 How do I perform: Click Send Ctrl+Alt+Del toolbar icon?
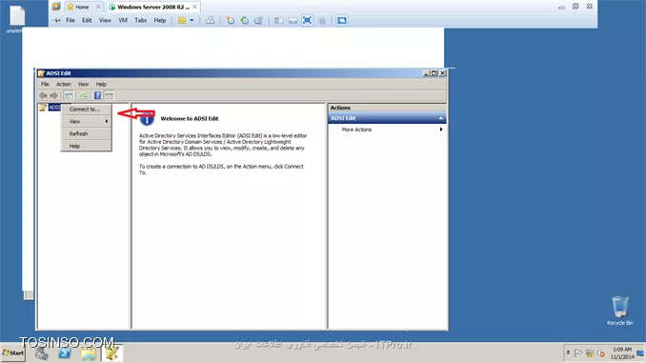(210, 20)
